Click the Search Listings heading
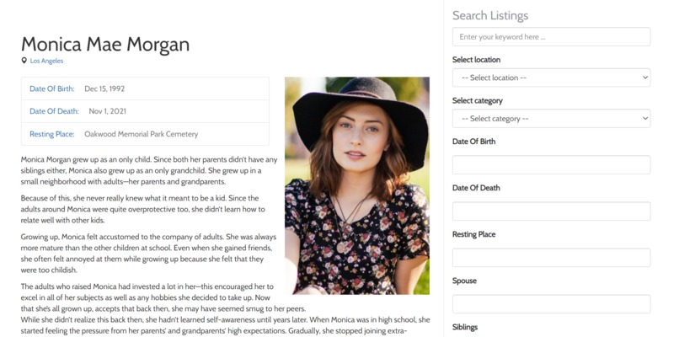Viewport: 679px width, 337px height. pos(490,16)
